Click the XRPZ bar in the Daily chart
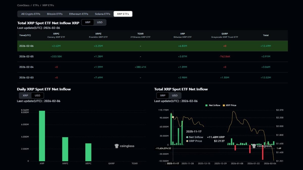This screenshot has width=303, height=170. click(x=65, y=149)
